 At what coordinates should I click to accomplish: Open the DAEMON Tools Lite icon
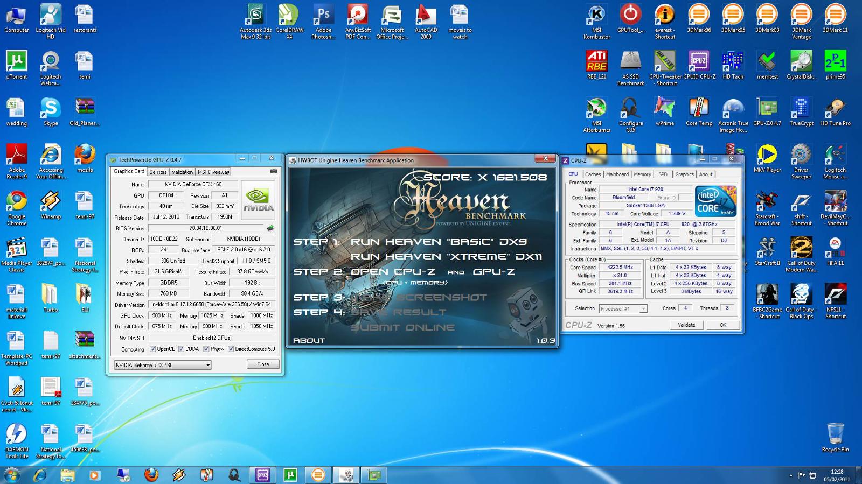[x=17, y=441]
